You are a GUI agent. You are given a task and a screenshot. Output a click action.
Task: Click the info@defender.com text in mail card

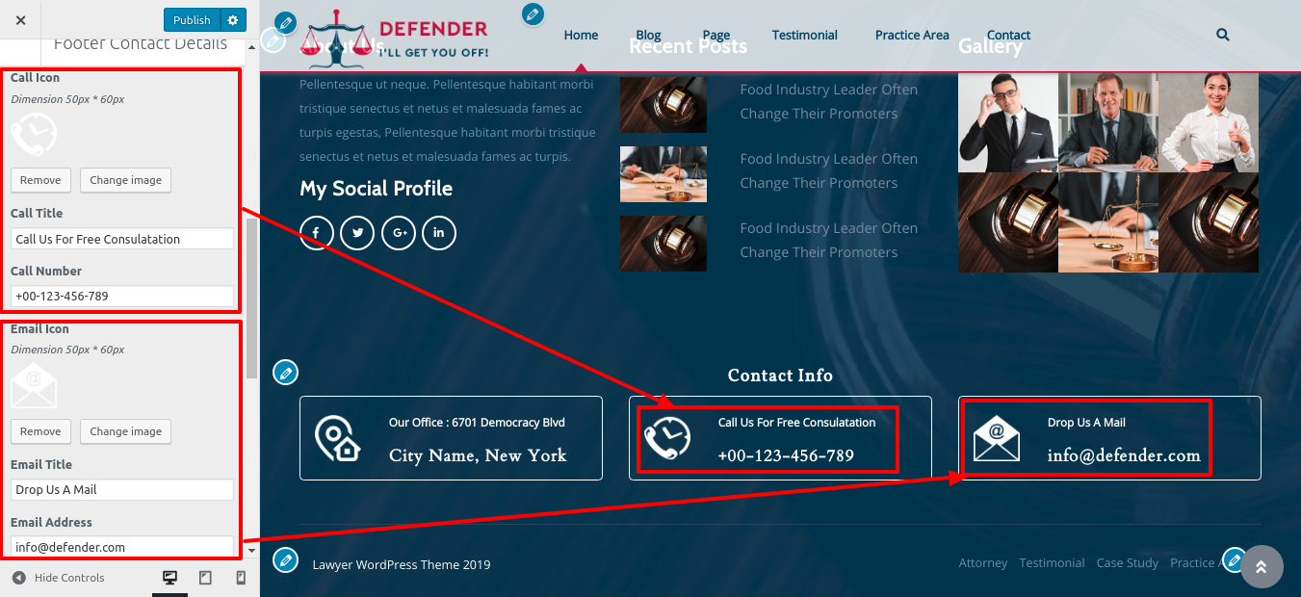pyautogui.click(x=1124, y=455)
